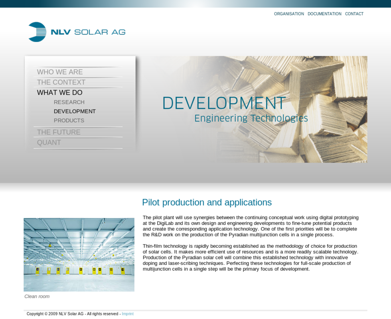This screenshot has width=391, height=319.
Task: Open Products submenu item
Action: tap(69, 120)
